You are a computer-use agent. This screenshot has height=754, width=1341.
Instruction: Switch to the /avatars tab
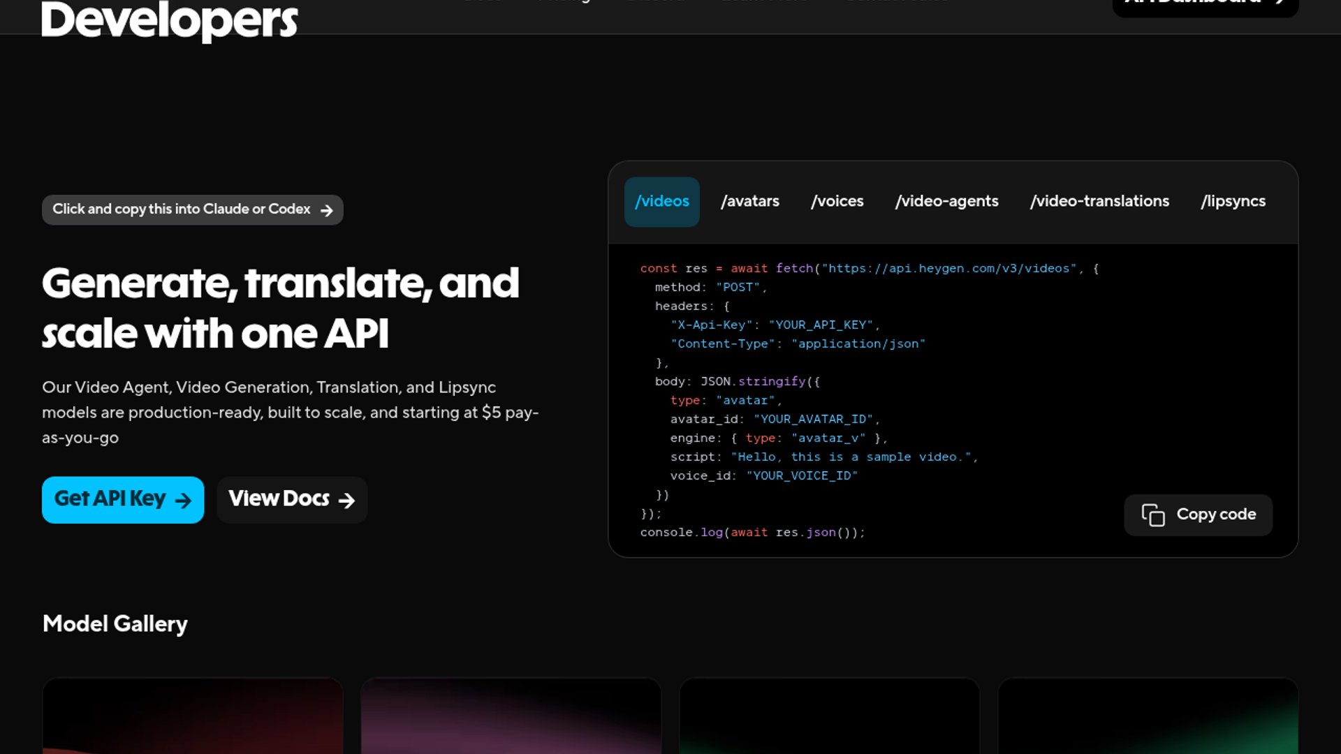pos(749,202)
